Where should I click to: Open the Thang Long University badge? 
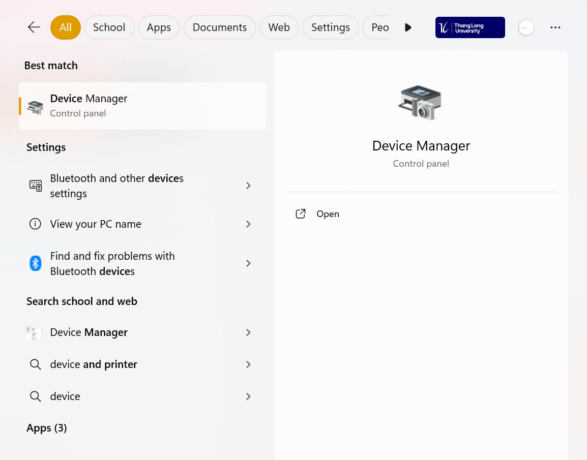pyautogui.click(x=470, y=27)
